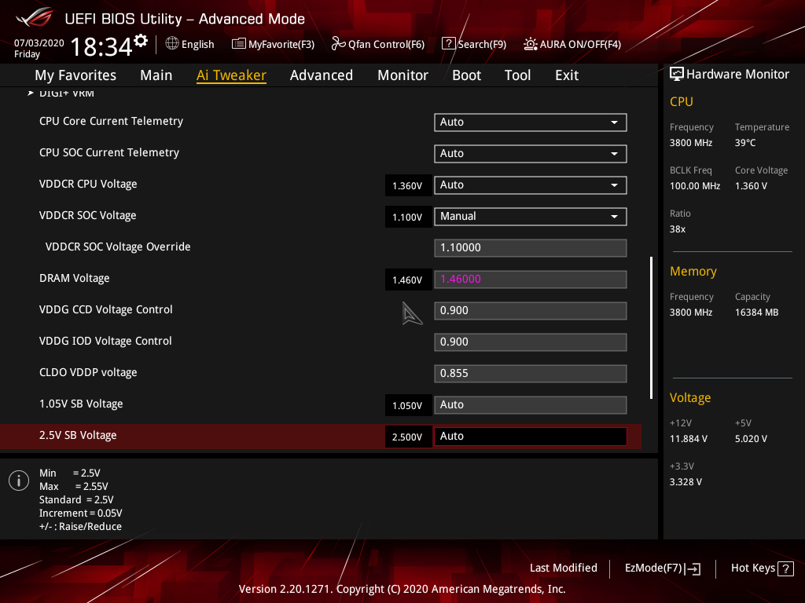Click the 1.050V SB voltage readout
Viewport: 805px width, 603px height.
coord(408,406)
